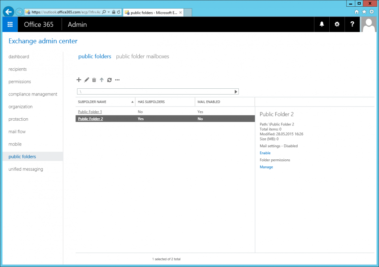Open the app launcher grid icon
Viewport: 379px width, 267px height.
tap(9, 24)
